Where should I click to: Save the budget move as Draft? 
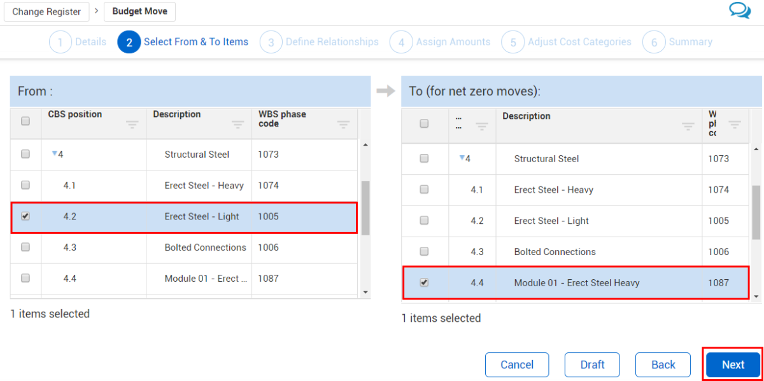592,364
